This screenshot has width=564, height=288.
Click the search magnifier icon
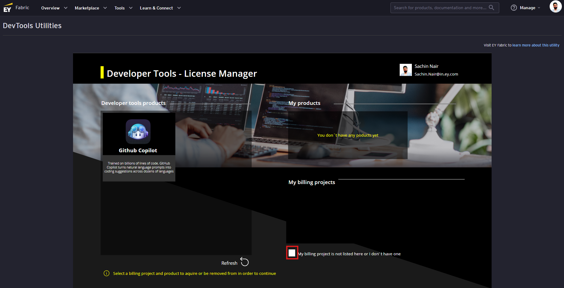click(491, 8)
